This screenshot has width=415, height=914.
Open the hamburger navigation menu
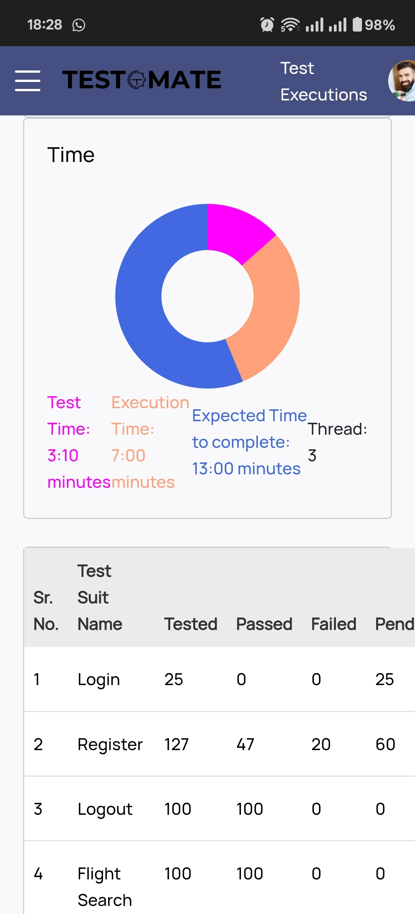[x=28, y=81]
